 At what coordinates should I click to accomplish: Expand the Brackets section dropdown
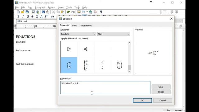coord(94,34)
